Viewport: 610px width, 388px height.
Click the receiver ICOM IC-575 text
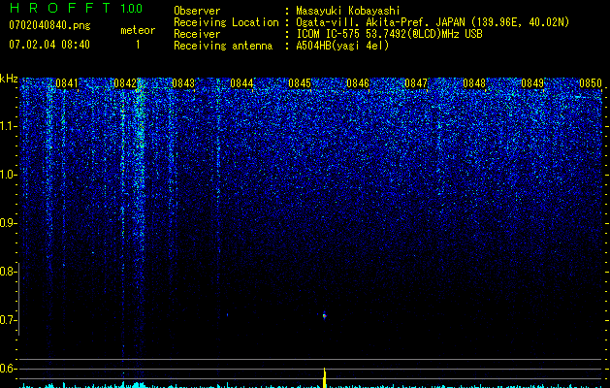[x=330, y=34]
